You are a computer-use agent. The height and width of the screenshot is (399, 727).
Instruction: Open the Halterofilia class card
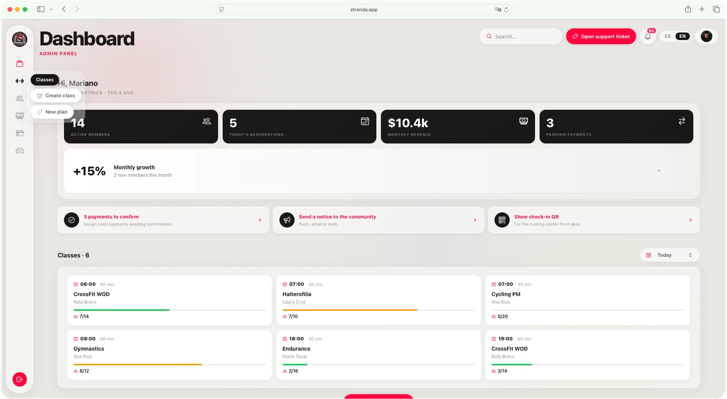click(x=378, y=300)
